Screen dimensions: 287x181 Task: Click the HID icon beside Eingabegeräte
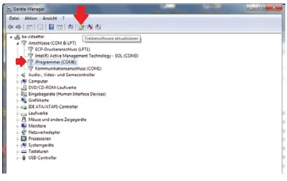(23, 94)
